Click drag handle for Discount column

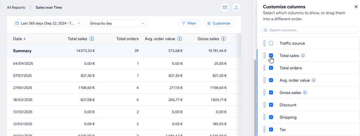coord(264,105)
